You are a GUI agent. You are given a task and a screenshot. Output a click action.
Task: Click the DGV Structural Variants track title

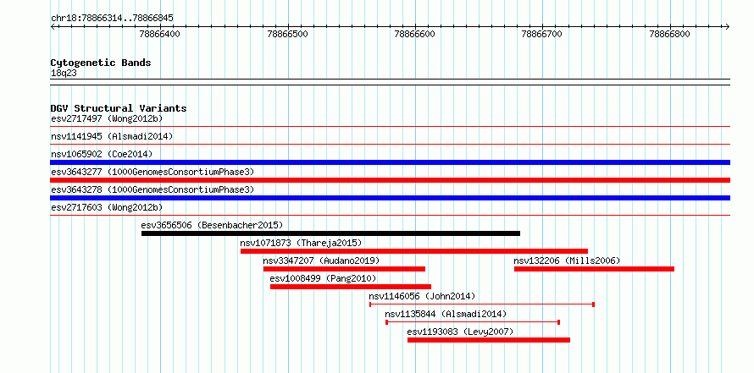pyautogui.click(x=119, y=108)
